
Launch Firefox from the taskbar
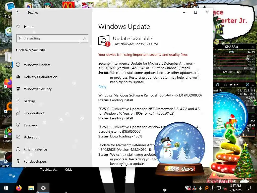19,188
